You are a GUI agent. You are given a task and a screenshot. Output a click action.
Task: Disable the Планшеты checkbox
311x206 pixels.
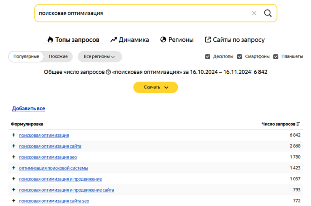276,57
